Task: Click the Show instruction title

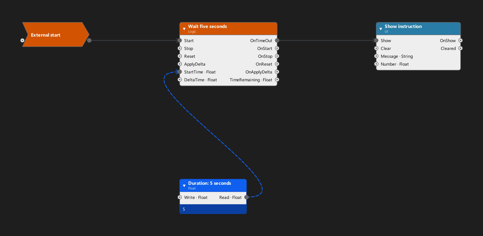Action: pos(403,26)
